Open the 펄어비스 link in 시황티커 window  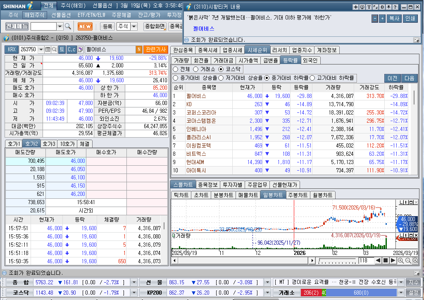point(204,29)
